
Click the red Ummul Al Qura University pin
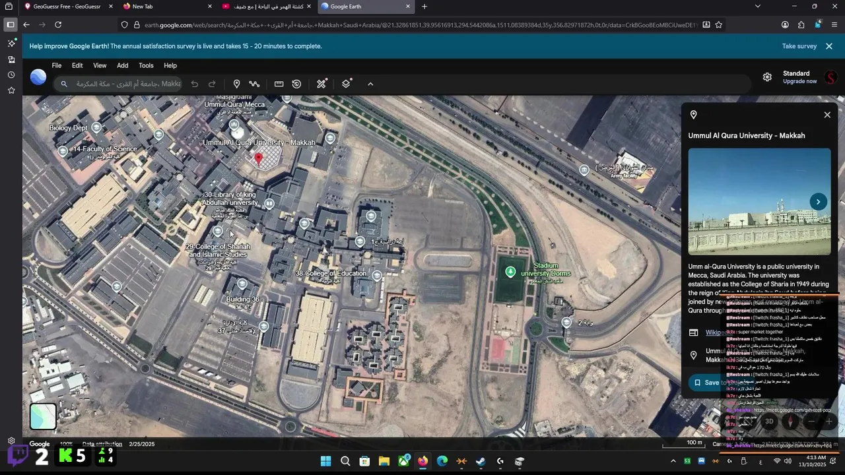point(259,158)
